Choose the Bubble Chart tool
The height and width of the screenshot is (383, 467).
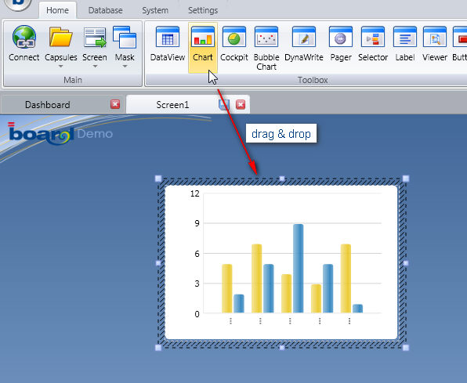click(266, 37)
